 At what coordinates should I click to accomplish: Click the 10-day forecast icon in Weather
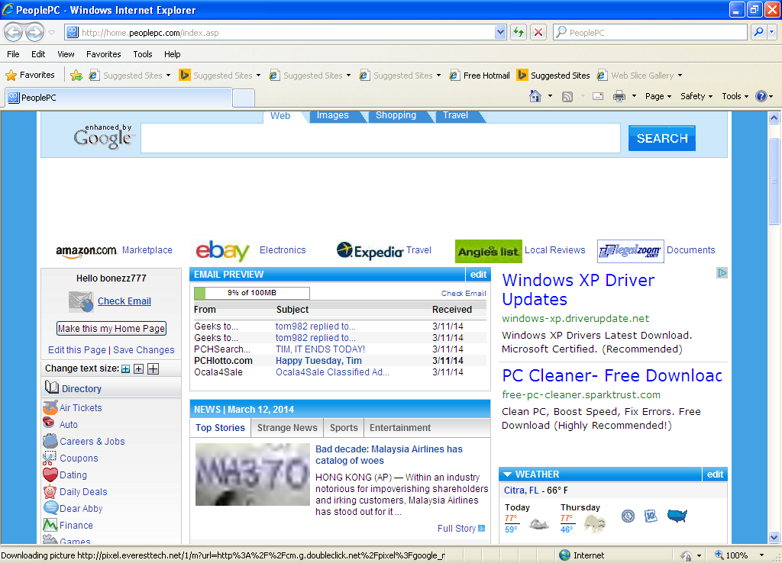651,516
